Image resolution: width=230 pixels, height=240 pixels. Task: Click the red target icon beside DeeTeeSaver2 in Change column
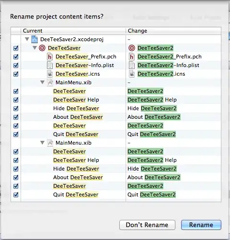click(x=132, y=48)
